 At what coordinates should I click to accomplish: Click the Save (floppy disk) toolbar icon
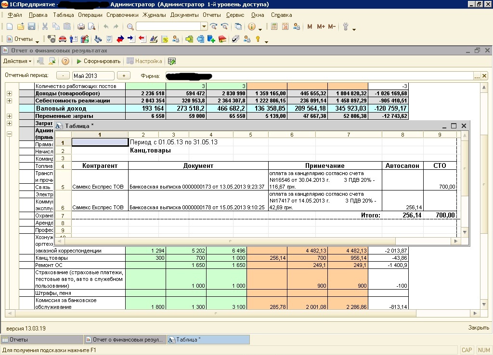pos(31,26)
